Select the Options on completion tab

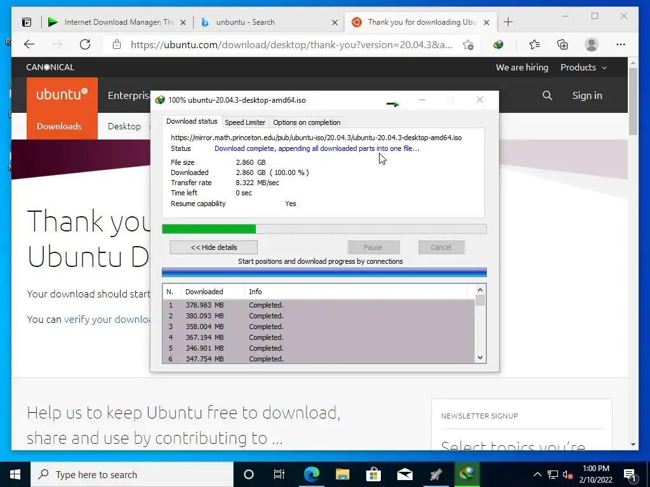click(x=307, y=122)
